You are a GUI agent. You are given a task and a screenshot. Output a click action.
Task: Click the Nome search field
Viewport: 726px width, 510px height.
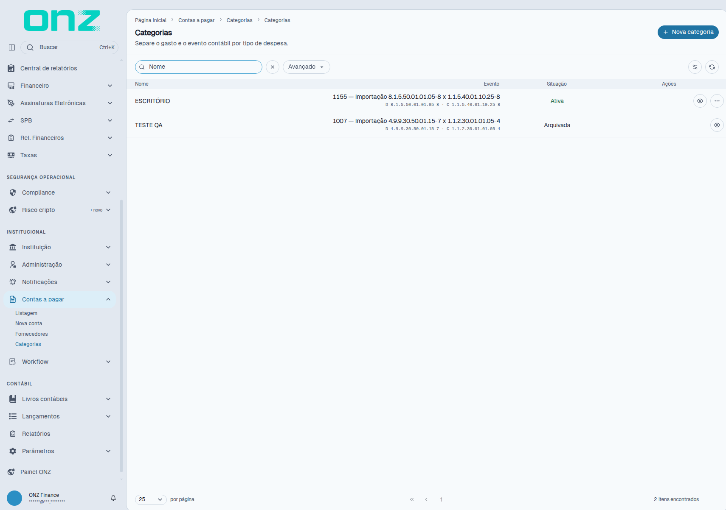coord(199,67)
